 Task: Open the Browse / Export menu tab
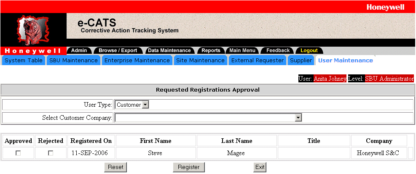pos(118,50)
